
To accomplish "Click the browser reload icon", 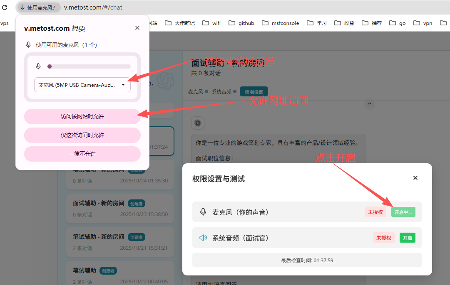I will [x=5, y=7].
